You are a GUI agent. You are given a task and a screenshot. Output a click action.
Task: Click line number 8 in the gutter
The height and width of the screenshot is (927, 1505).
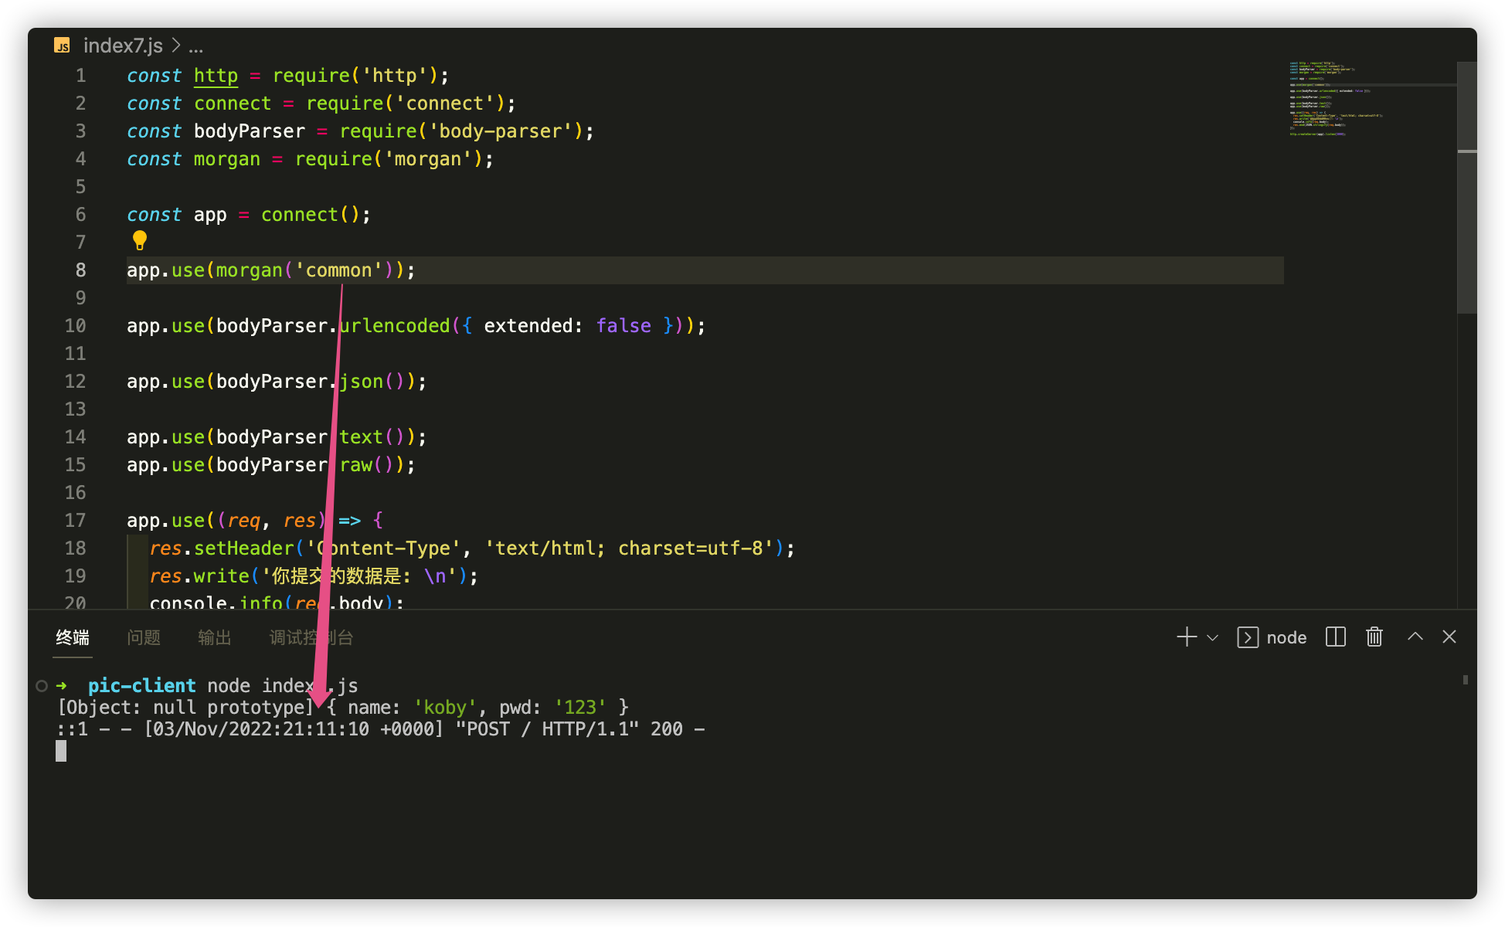80,270
